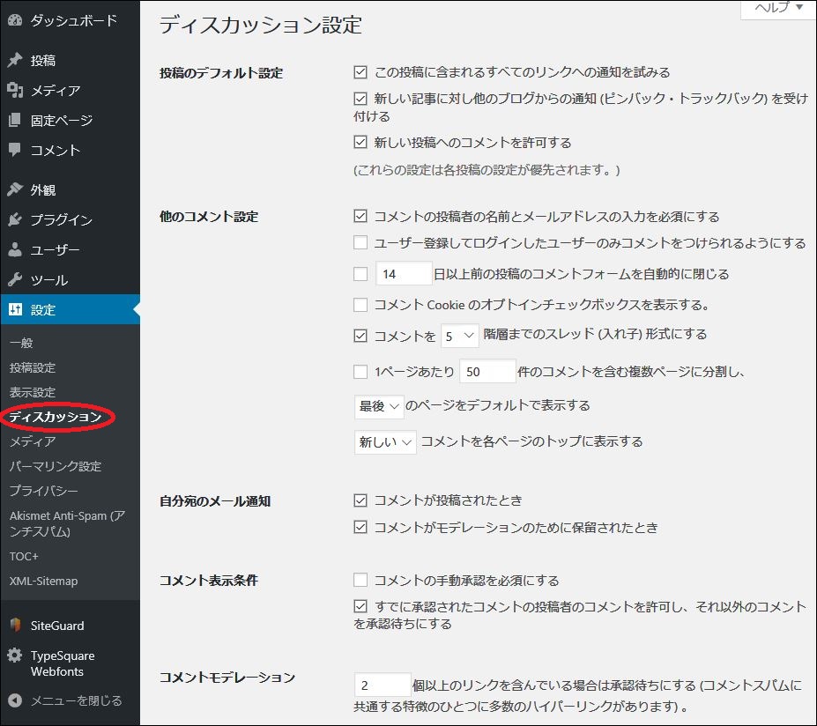Open the SiteGuard label in the sidebar
Viewport: 817px width, 726px height.
click(x=57, y=626)
